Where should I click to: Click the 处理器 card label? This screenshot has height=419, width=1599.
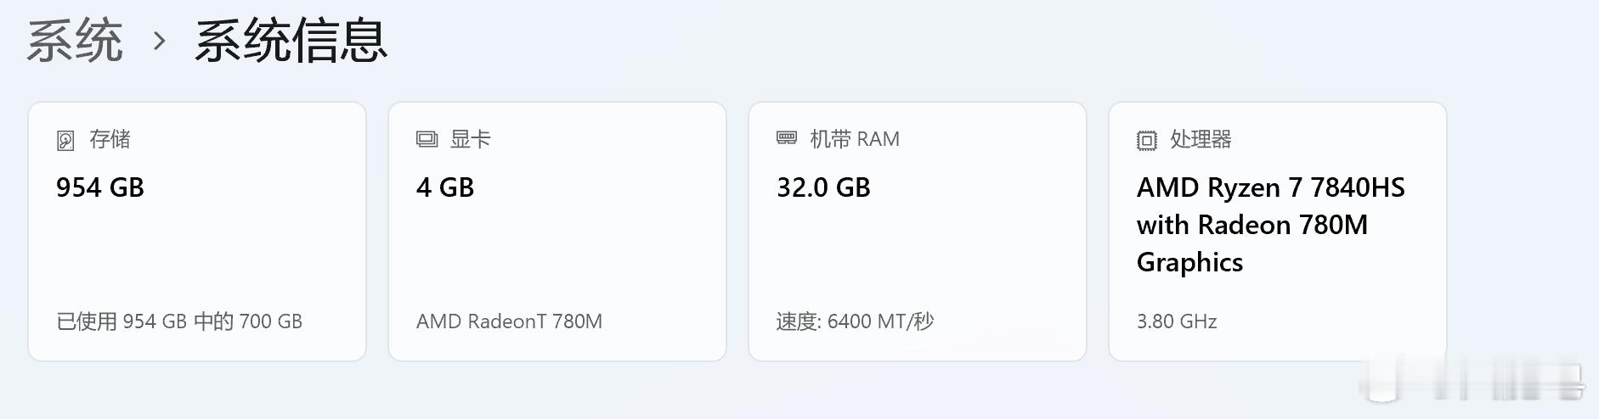(x=1201, y=139)
